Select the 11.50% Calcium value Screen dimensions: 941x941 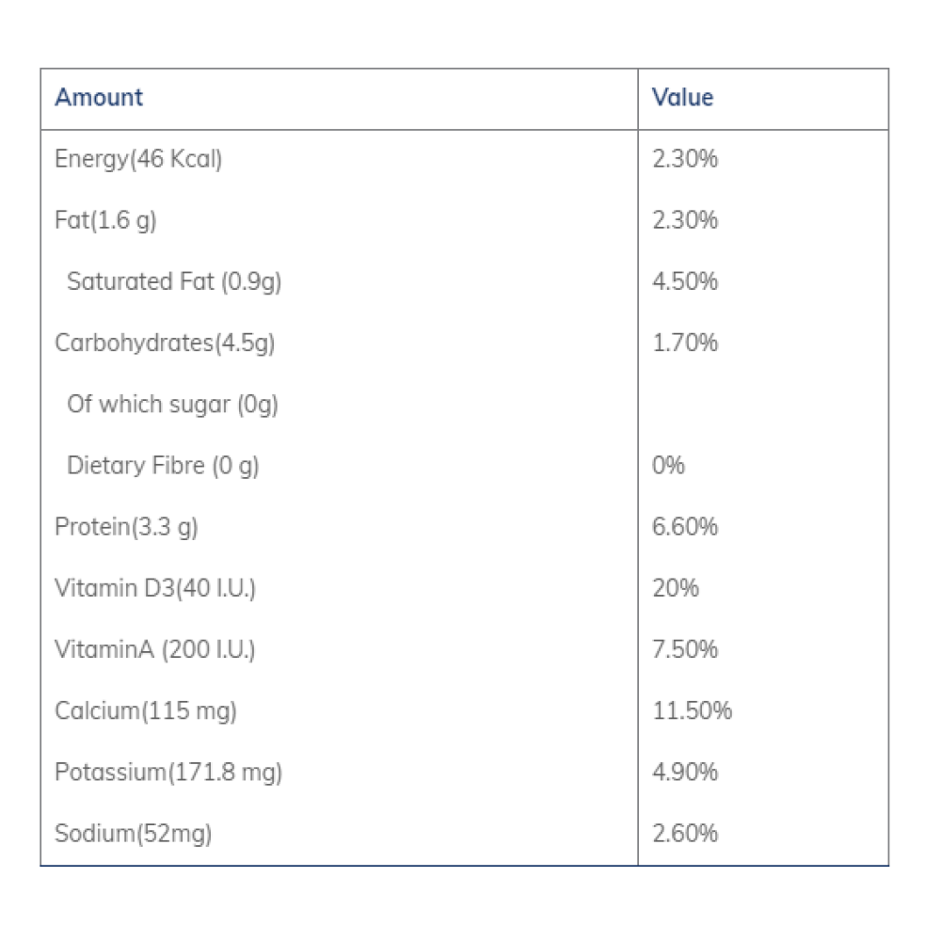pos(692,710)
